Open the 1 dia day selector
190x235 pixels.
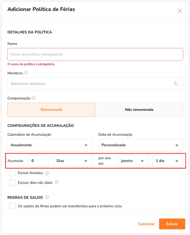pyautogui.click(x=168, y=161)
